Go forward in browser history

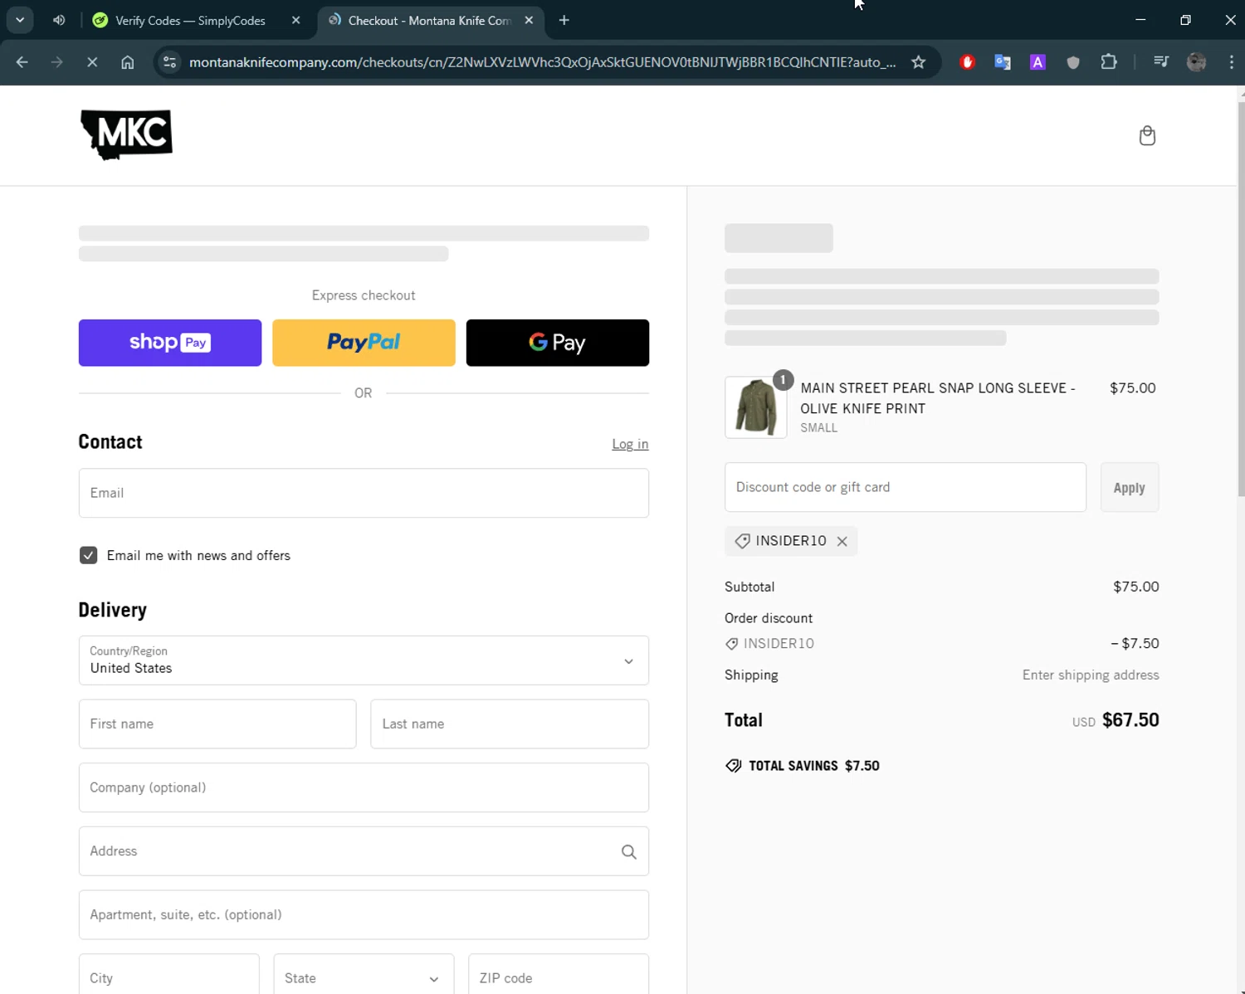(57, 62)
